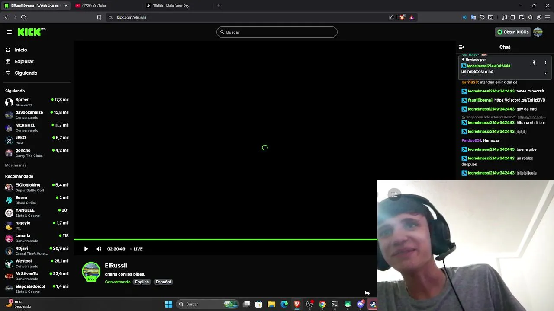Focus the Kick Buscar search field
The image size is (554, 311).
point(277,32)
